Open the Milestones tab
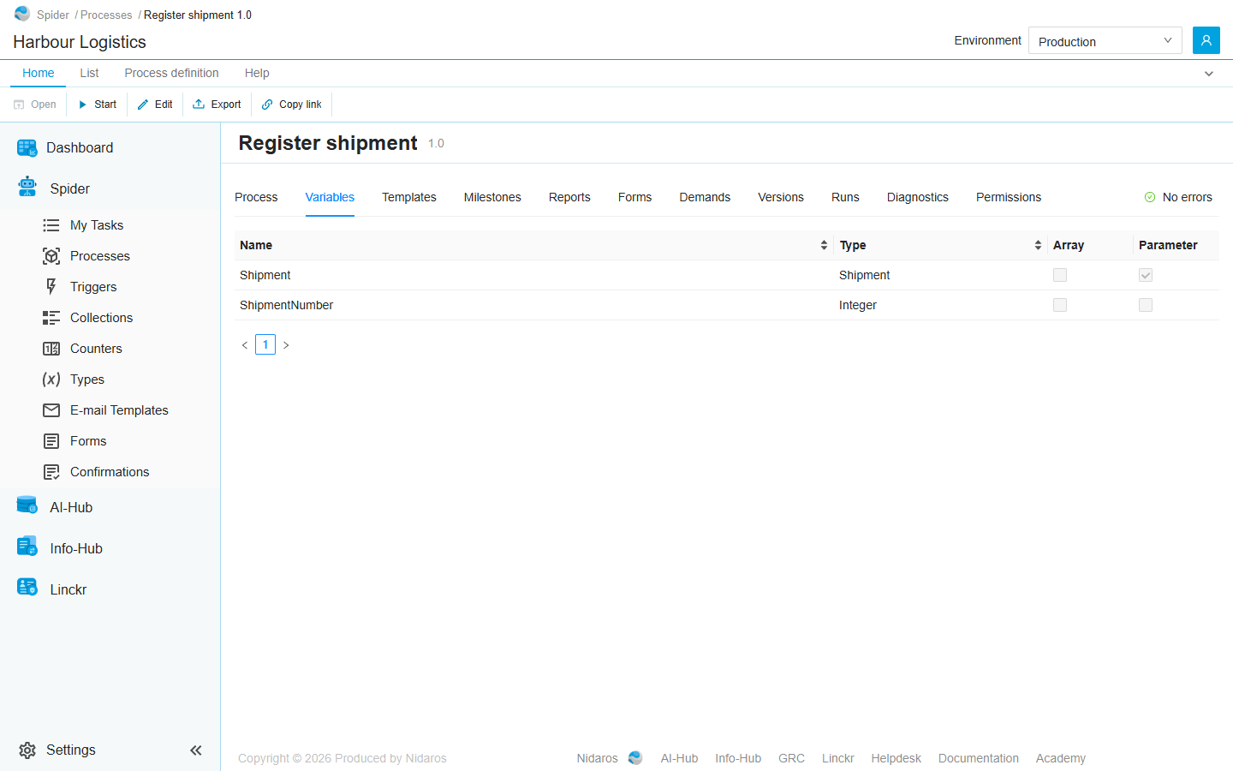Viewport: 1233px width, 771px height. [492, 197]
